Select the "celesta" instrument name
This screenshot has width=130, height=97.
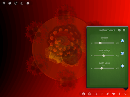click(104, 38)
